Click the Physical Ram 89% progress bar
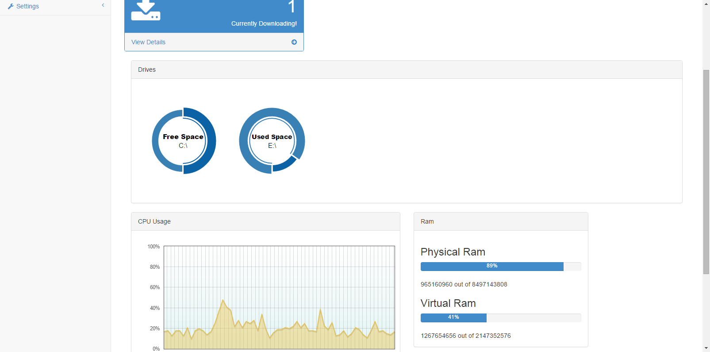The width and height of the screenshot is (710, 352). pos(491,266)
